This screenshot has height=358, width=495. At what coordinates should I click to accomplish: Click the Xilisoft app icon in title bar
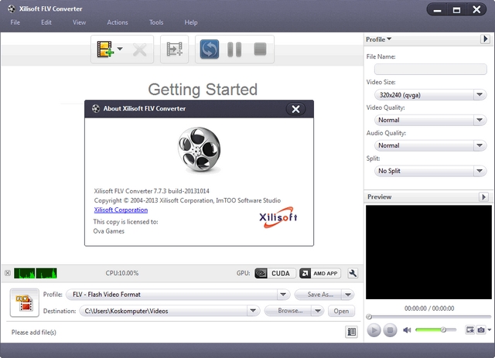tap(12, 9)
